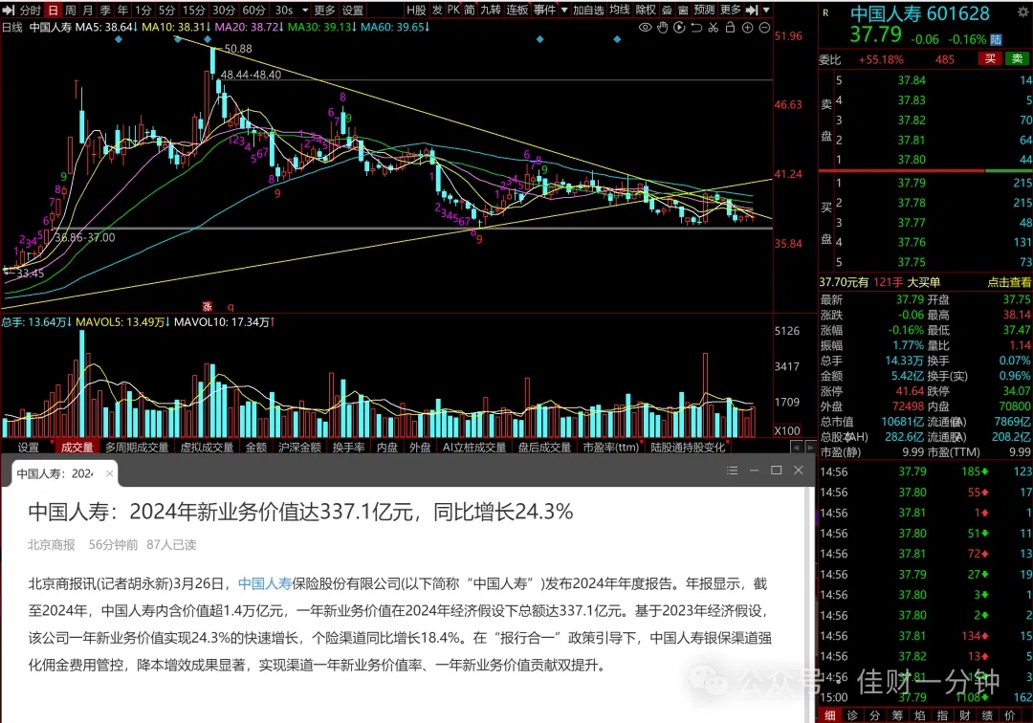Click the 窗 window icon
Viewport: 1033px width, 723px height.
(683, 10)
